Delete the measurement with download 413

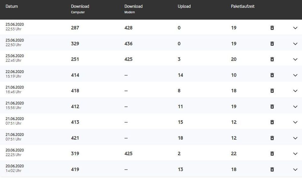point(272,122)
